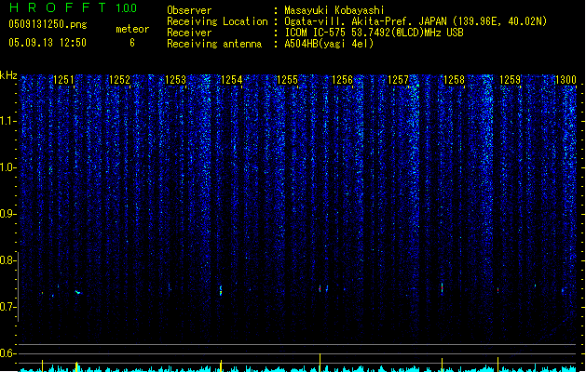Click the 0.6 kHz axis label
Image resolution: width=586 pixels, height=372 pixels.
[x=7, y=353]
